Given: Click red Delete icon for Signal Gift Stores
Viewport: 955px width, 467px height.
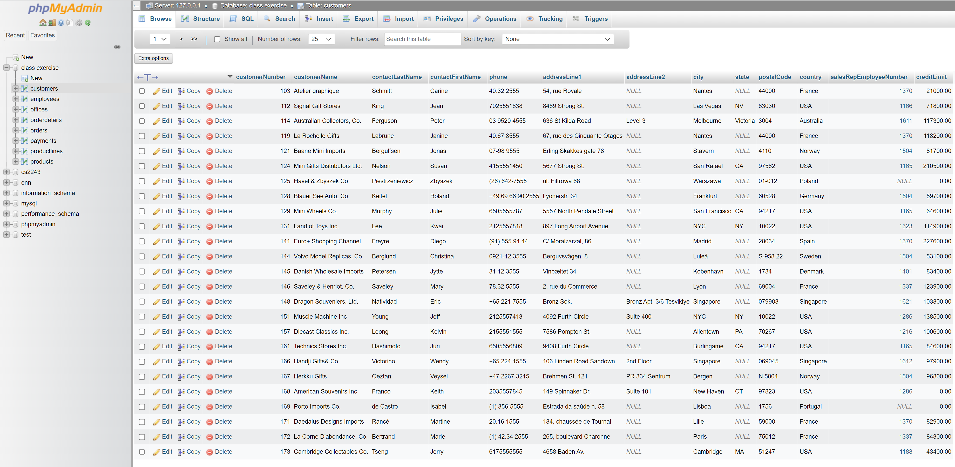Looking at the screenshot, I should point(209,106).
